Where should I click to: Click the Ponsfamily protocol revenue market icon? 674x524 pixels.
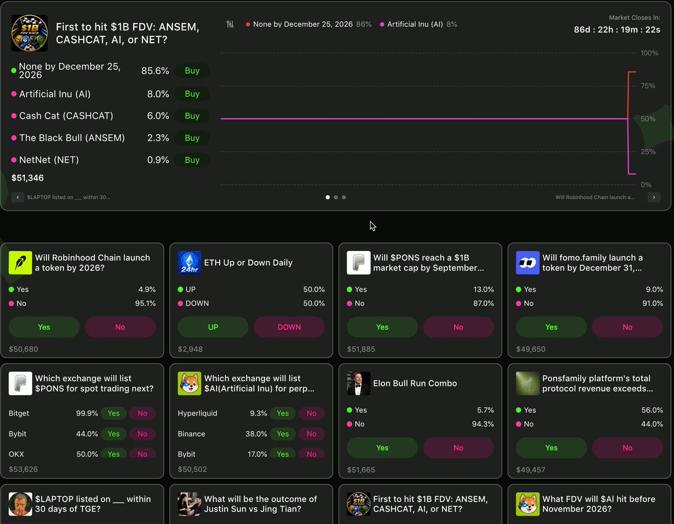click(x=527, y=384)
